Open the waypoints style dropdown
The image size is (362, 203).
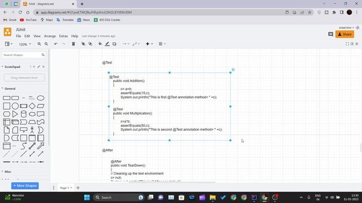pyautogui.click(x=136, y=44)
